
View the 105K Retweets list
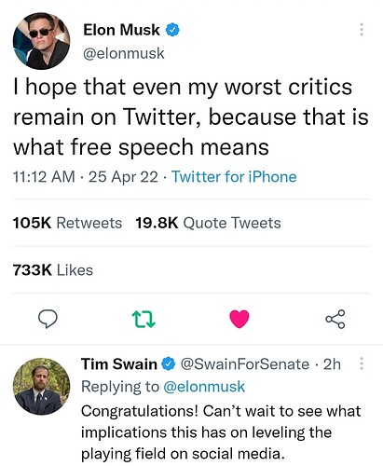[67, 223]
